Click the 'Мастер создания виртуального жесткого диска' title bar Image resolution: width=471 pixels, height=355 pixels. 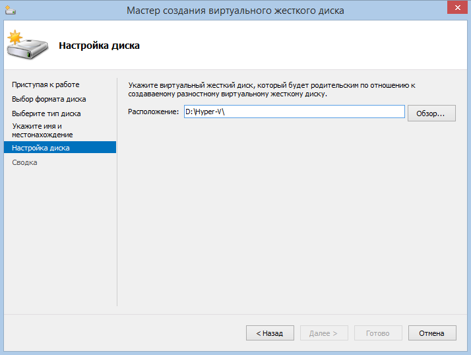pyautogui.click(x=235, y=10)
